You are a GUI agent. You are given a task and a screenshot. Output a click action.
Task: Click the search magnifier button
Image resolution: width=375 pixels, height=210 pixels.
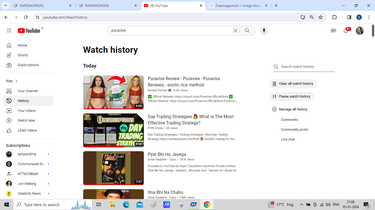pos(247,31)
